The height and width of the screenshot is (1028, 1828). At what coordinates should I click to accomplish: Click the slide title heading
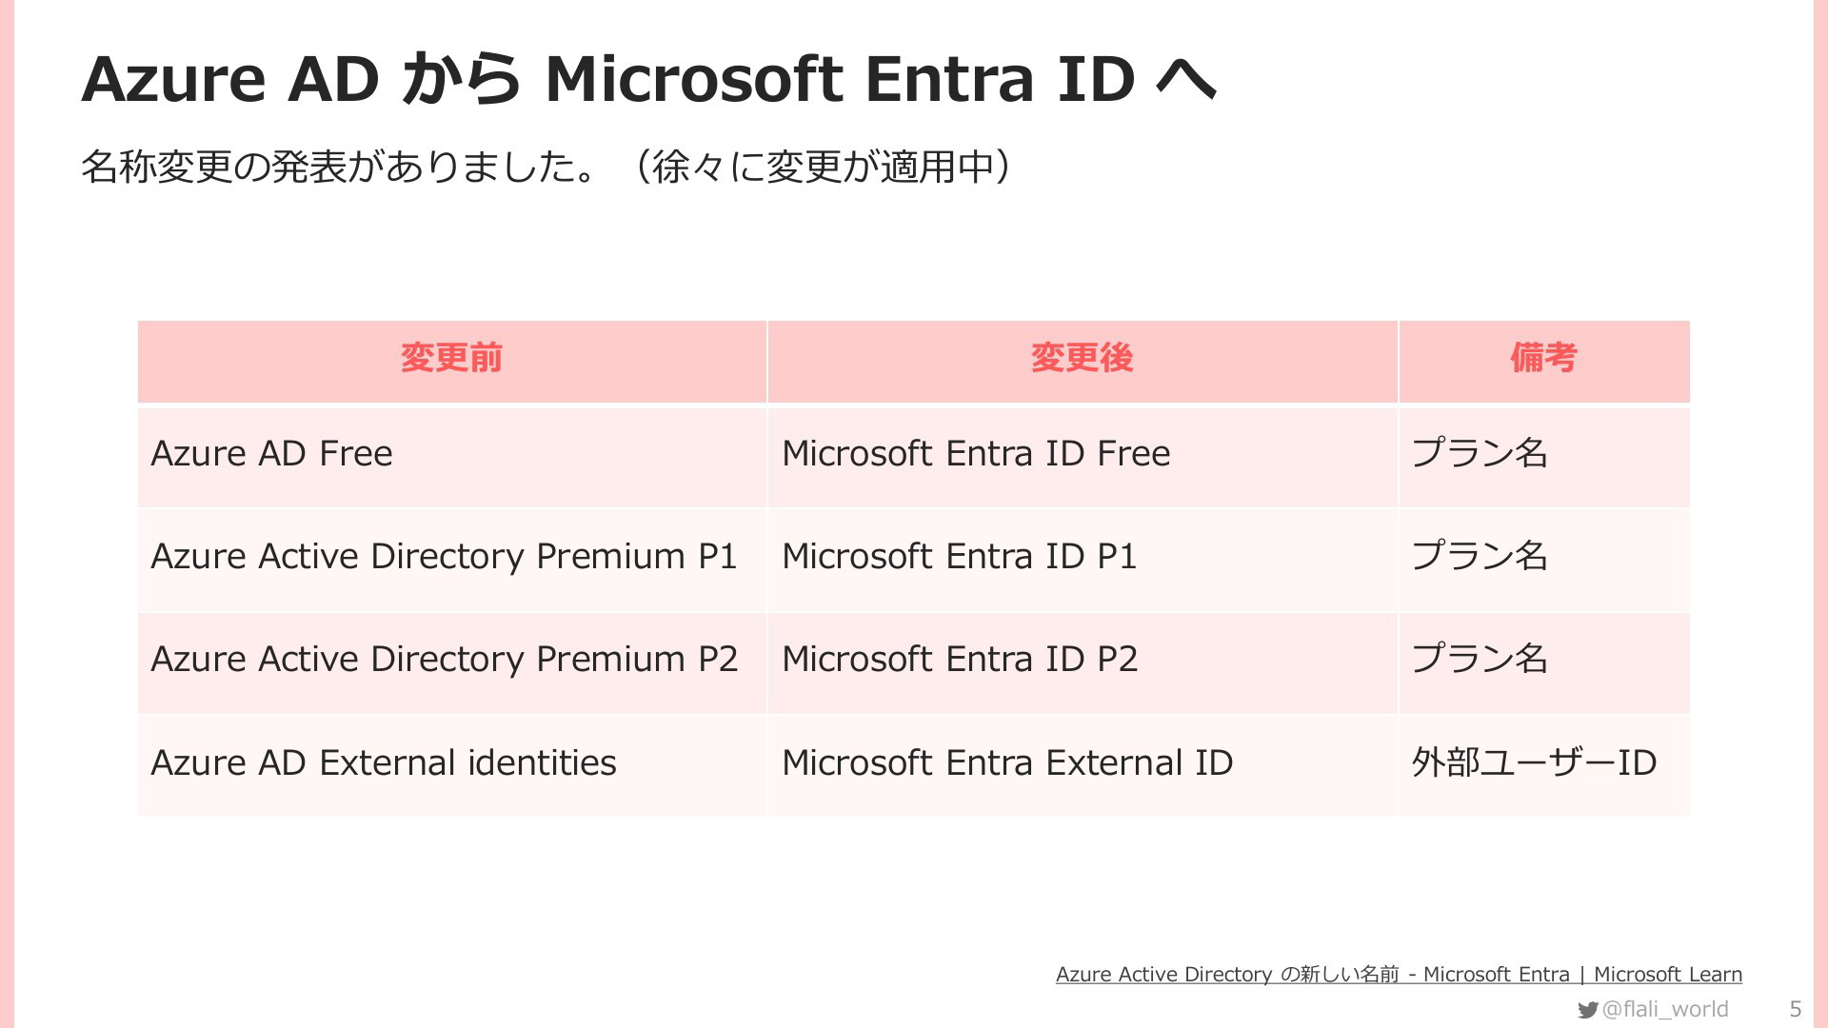[649, 78]
